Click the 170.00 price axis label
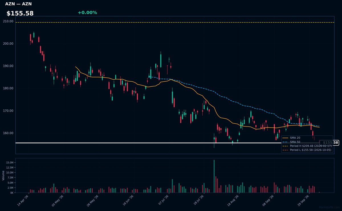The height and width of the screenshot is (211, 342). [8, 111]
